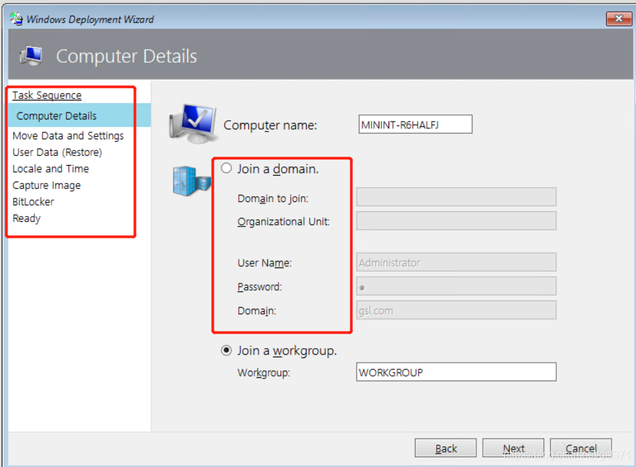Click the 'Workgroup:' label
This screenshot has width=636, height=467.
pos(264,373)
